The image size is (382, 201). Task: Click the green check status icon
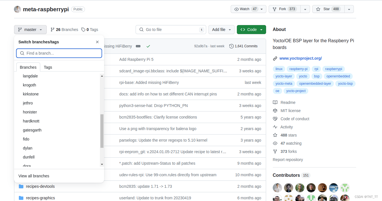(148, 46)
